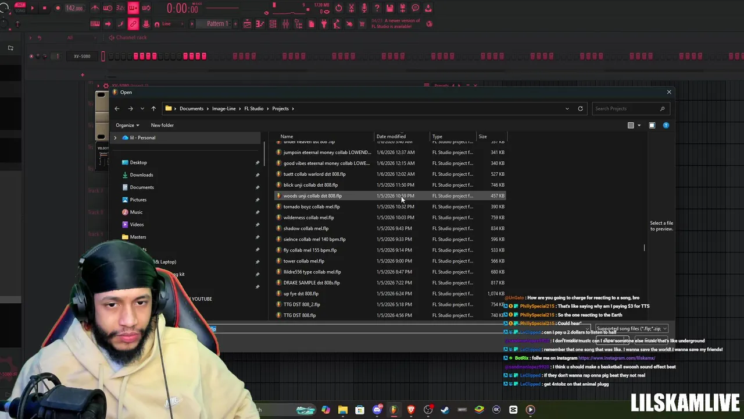Screen dimensions: 744x419
Task: Open the help question mark icon in FL Studio
Action: click(377, 8)
